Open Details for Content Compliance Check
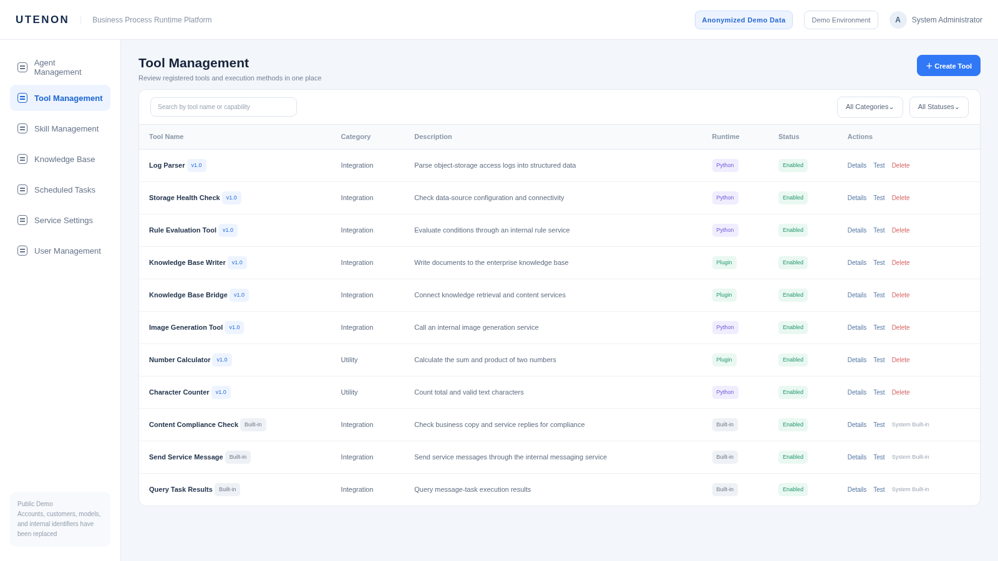Screen dimensions: 998x561 [857, 425]
